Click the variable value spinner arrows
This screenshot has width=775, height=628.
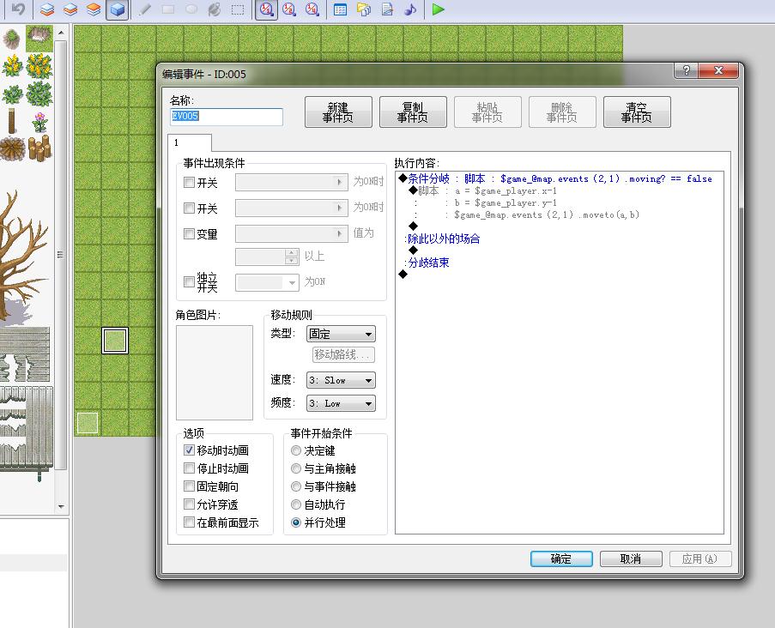point(292,257)
